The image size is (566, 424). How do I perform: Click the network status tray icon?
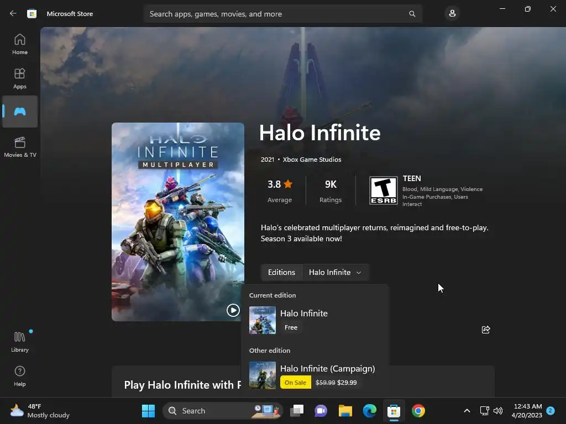coord(484,411)
